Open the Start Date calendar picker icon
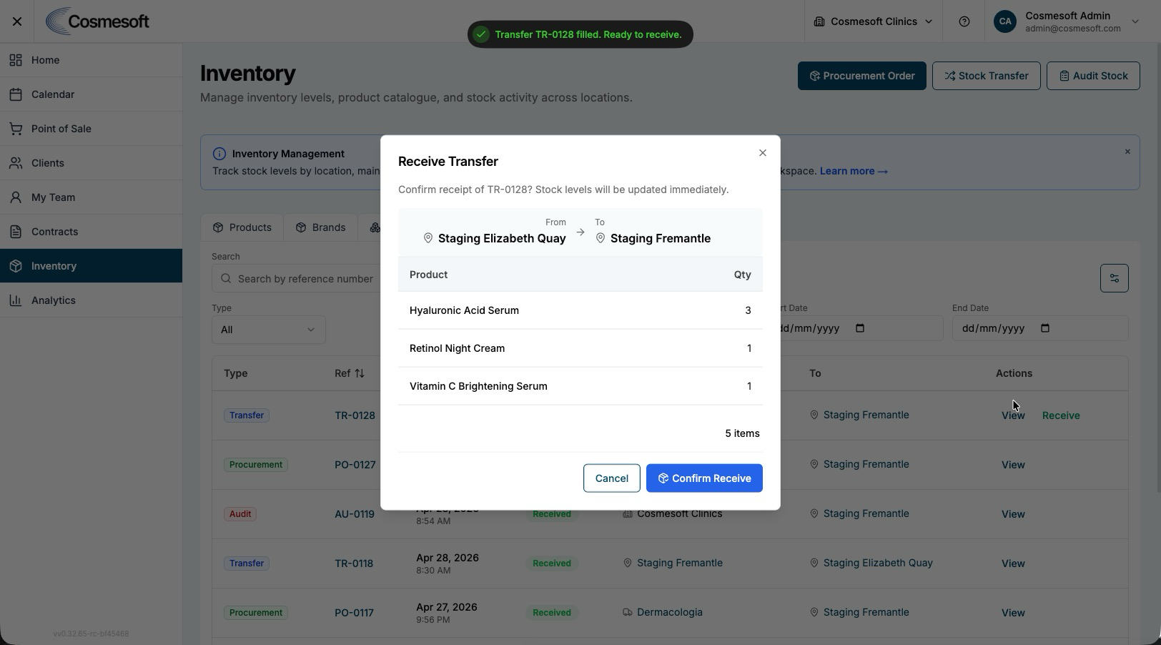Viewport: 1161px width, 645px height. point(860,328)
